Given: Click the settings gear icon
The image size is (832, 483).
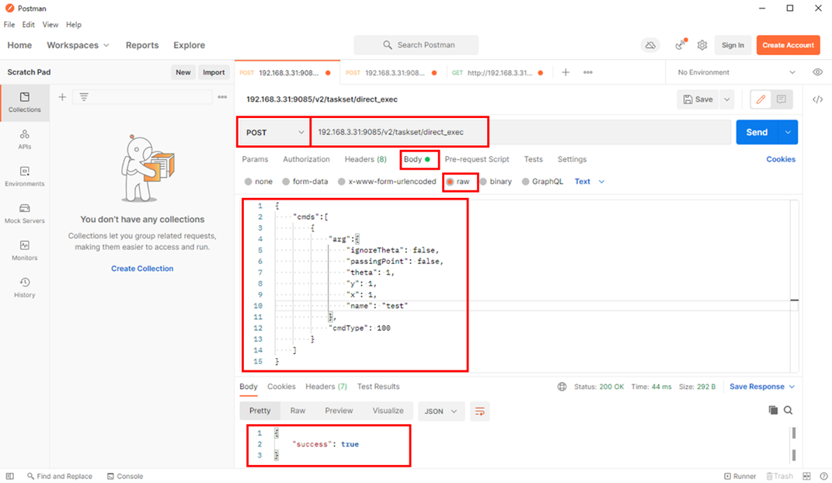Looking at the screenshot, I should pos(702,45).
